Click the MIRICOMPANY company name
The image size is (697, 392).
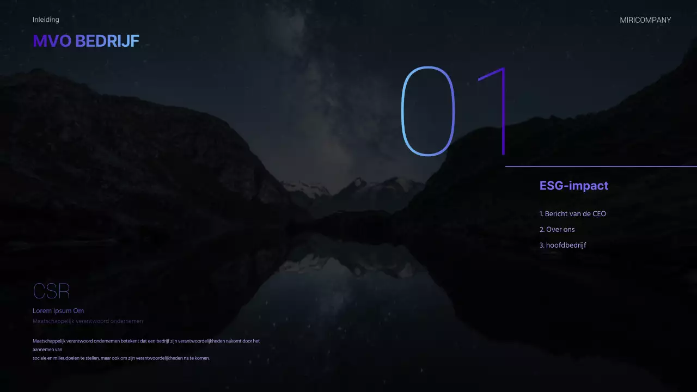pos(645,20)
